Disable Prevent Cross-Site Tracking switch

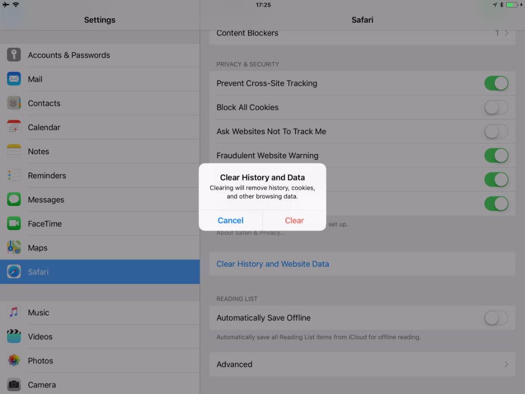[496, 83]
